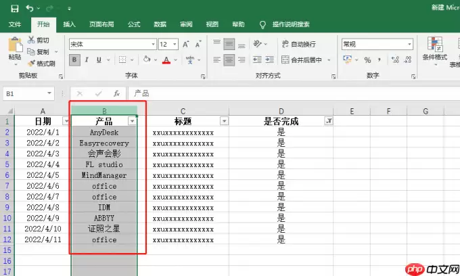Click the red font color A swatch
460x276 pixels.
[166, 60]
